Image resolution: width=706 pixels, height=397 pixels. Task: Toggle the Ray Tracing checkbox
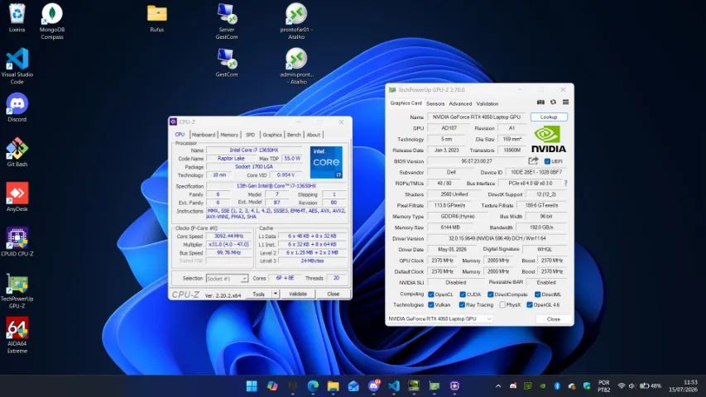click(x=462, y=304)
